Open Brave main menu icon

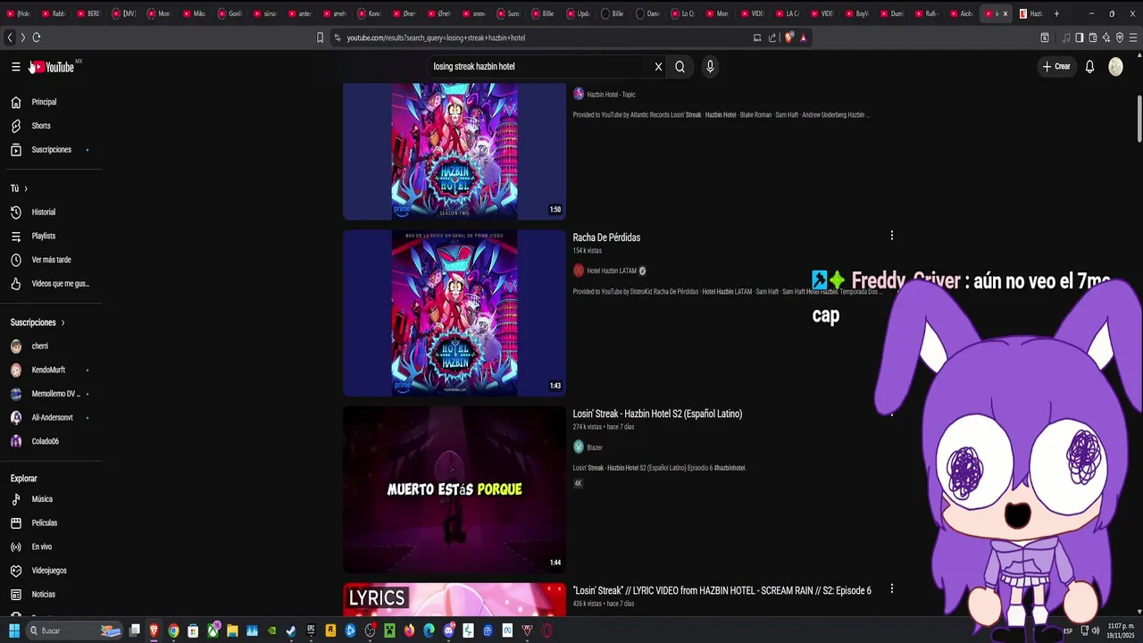point(1133,38)
